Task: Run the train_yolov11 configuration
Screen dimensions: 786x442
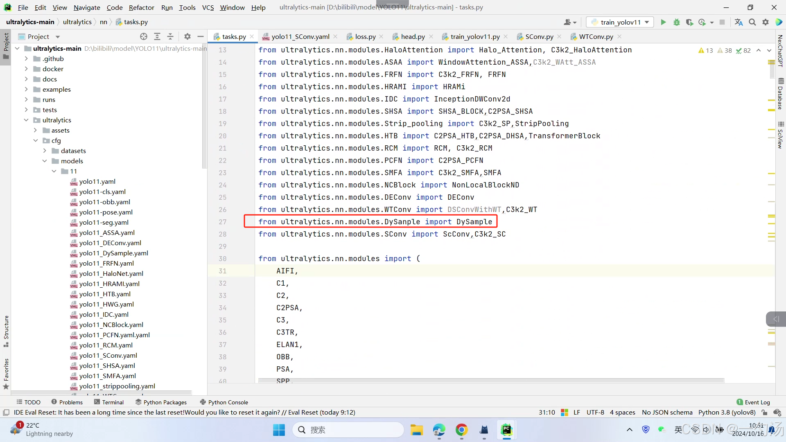Action: (x=663, y=22)
